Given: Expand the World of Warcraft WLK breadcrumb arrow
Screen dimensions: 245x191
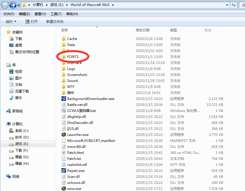Looking at the screenshot, I should [x=113, y=5].
